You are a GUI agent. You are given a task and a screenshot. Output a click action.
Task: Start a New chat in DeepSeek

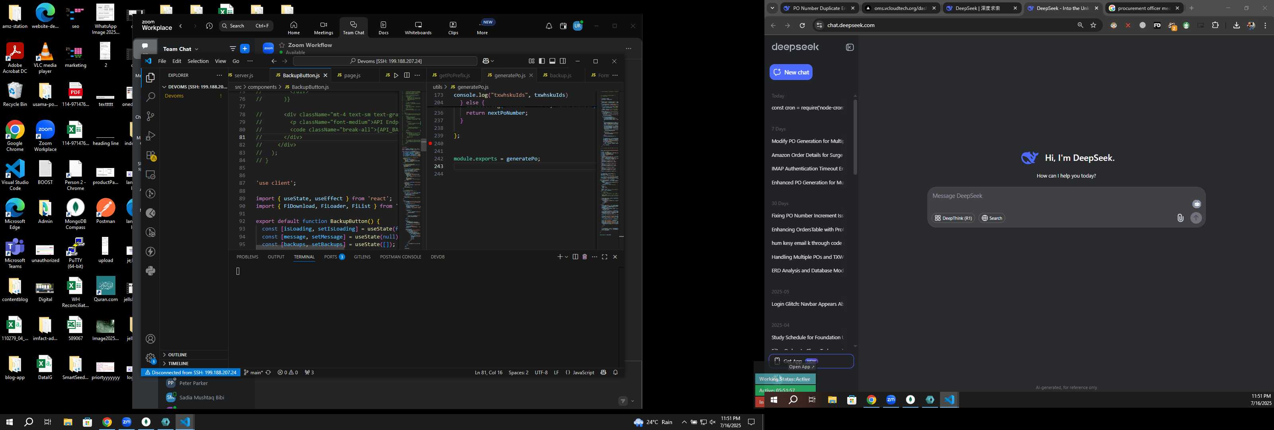pyautogui.click(x=791, y=72)
